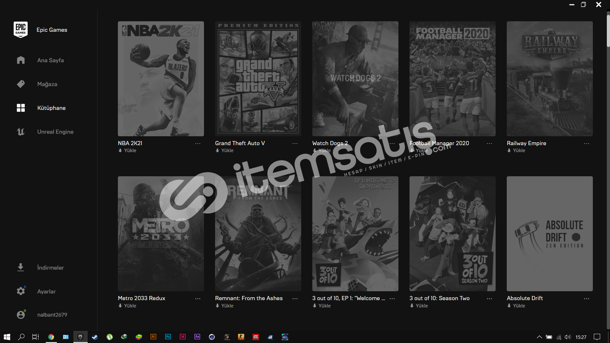The image size is (610, 343).
Task: Open options for 3 out of 10: Season Two
Action: pyautogui.click(x=489, y=298)
